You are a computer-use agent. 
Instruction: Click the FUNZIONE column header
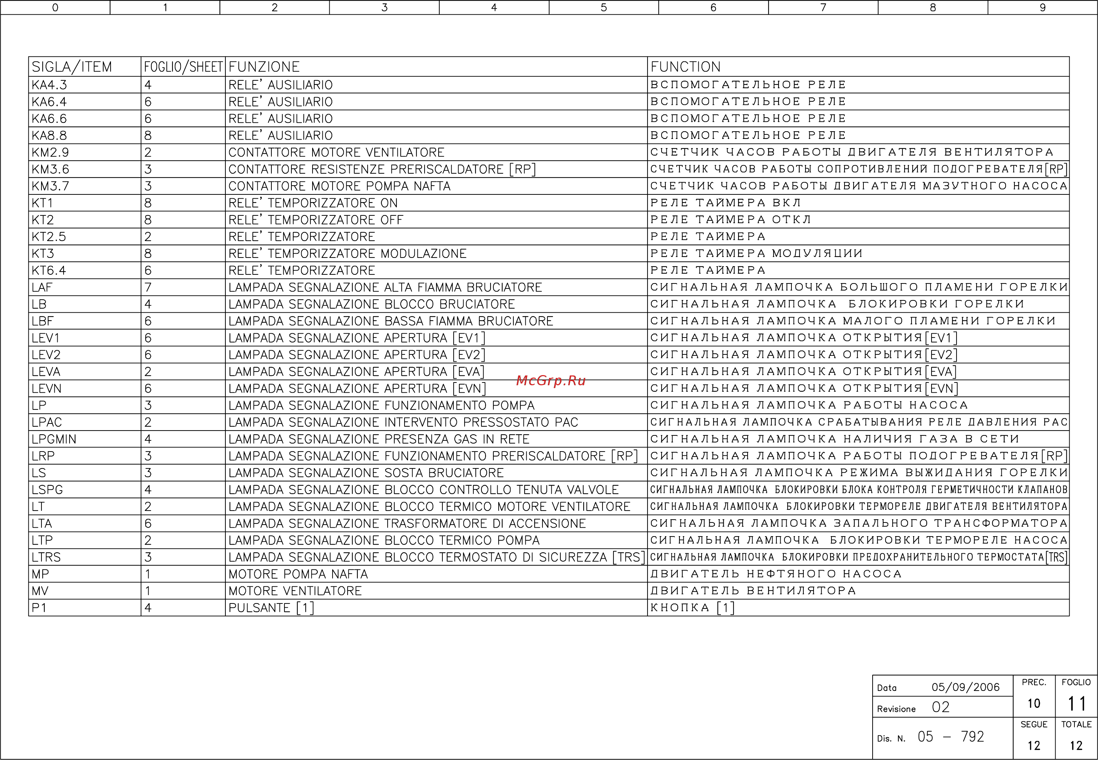pos(436,67)
